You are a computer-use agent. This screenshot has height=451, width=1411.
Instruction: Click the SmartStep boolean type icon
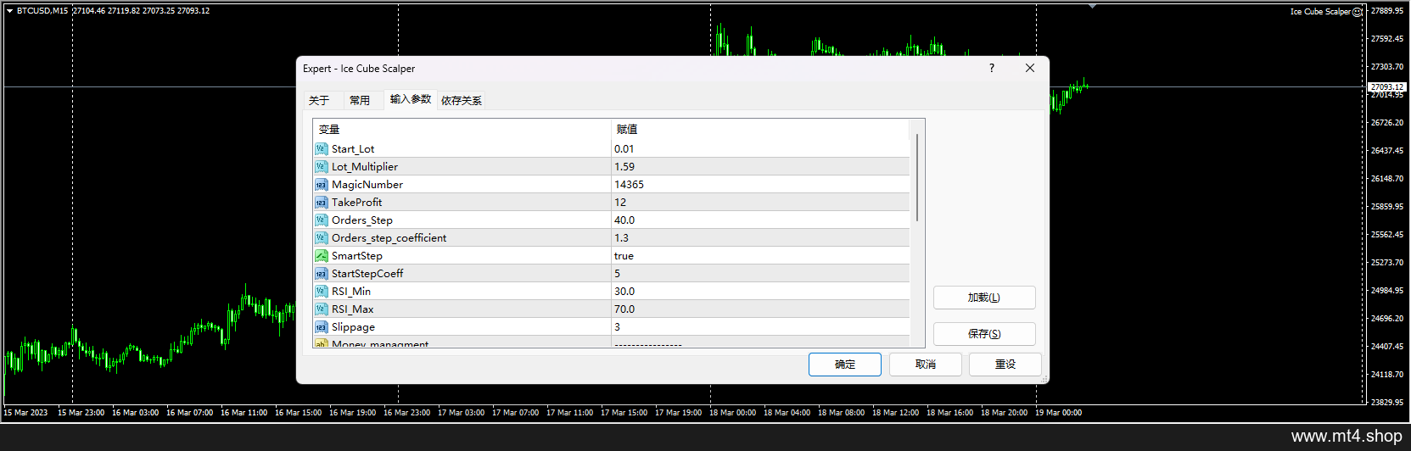pos(321,256)
